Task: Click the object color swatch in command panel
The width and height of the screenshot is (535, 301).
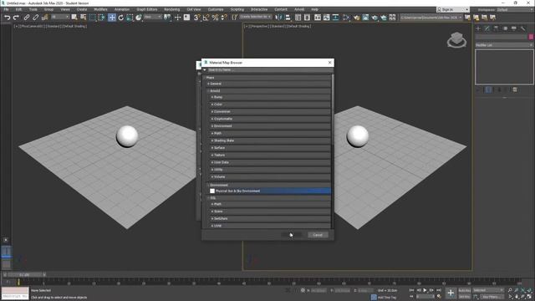Action: (x=531, y=37)
